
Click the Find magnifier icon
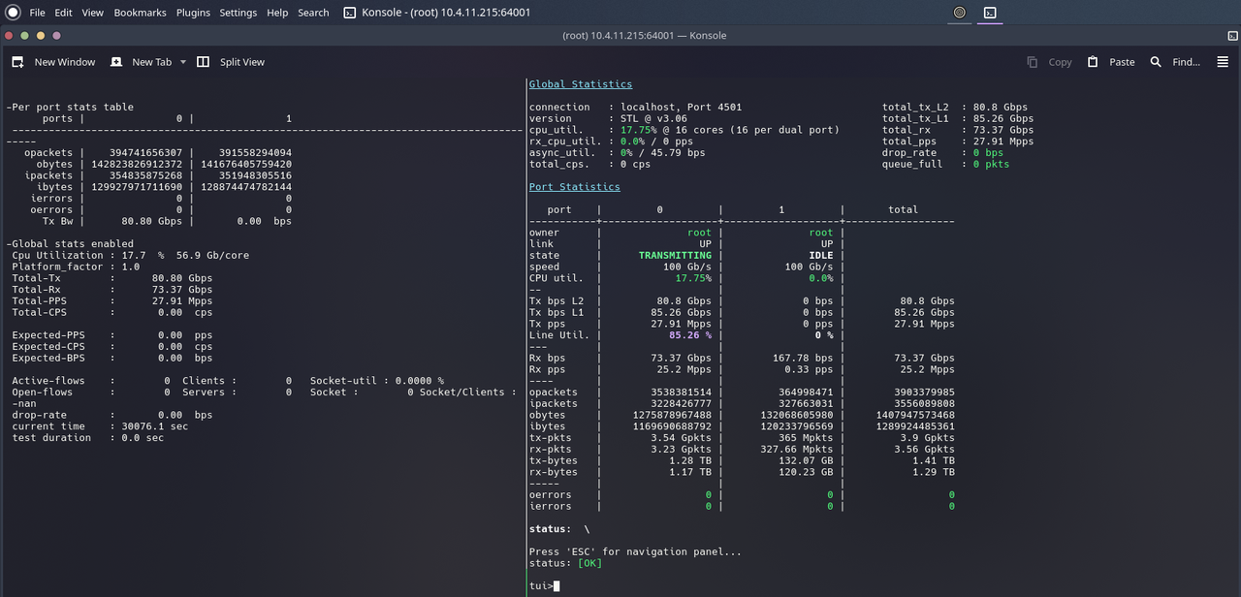click(1156, 62)
